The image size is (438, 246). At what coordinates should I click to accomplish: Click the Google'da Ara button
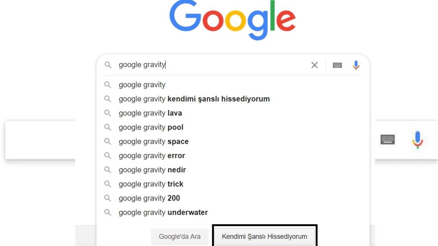click(x=180, y=236)
